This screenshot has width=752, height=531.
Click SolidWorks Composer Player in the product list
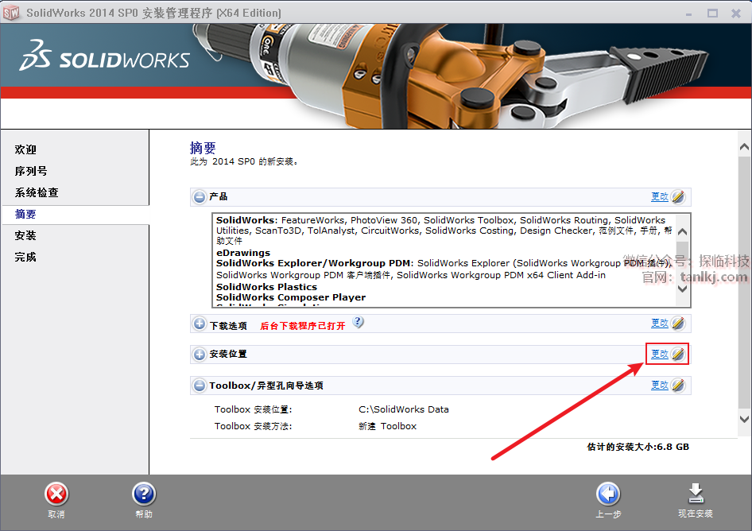[x=291, y=297]
